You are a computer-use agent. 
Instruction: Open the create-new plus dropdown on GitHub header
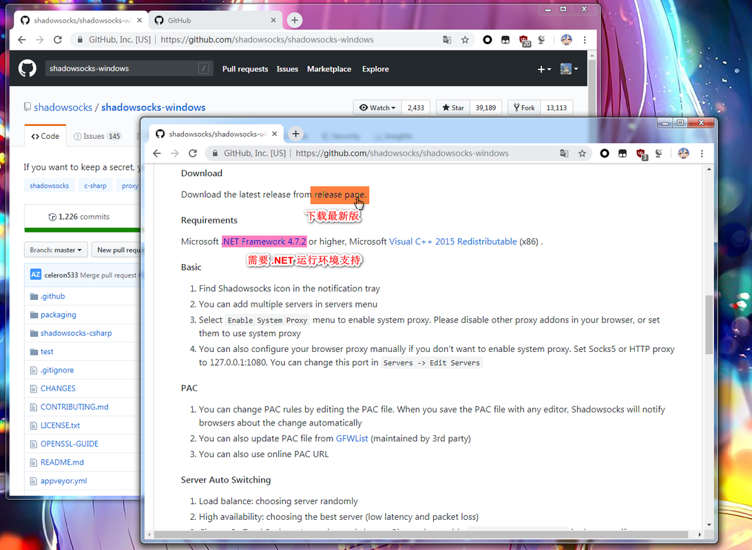click(x=544, y=69)
